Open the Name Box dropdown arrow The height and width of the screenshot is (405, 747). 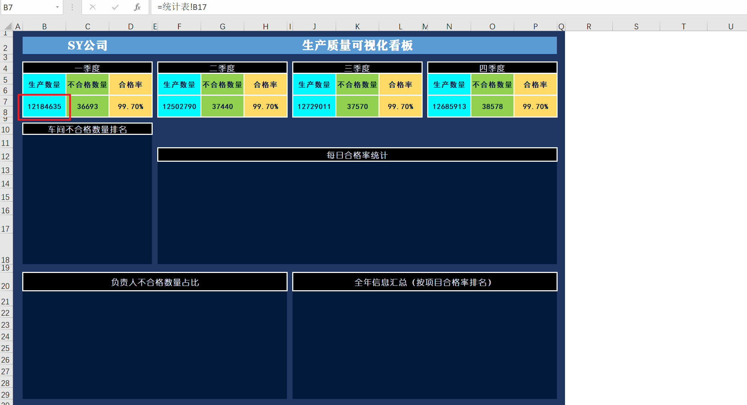coord(57,7)
